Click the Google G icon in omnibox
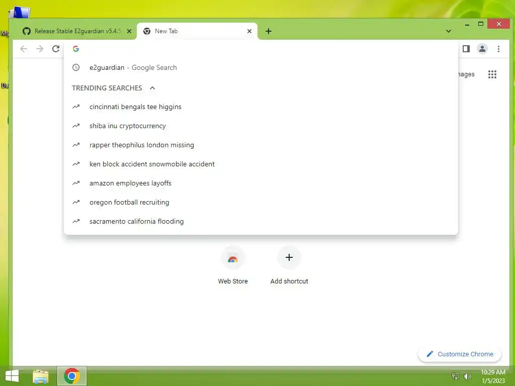This screenshot has width=515, height=386. (76, 49)
